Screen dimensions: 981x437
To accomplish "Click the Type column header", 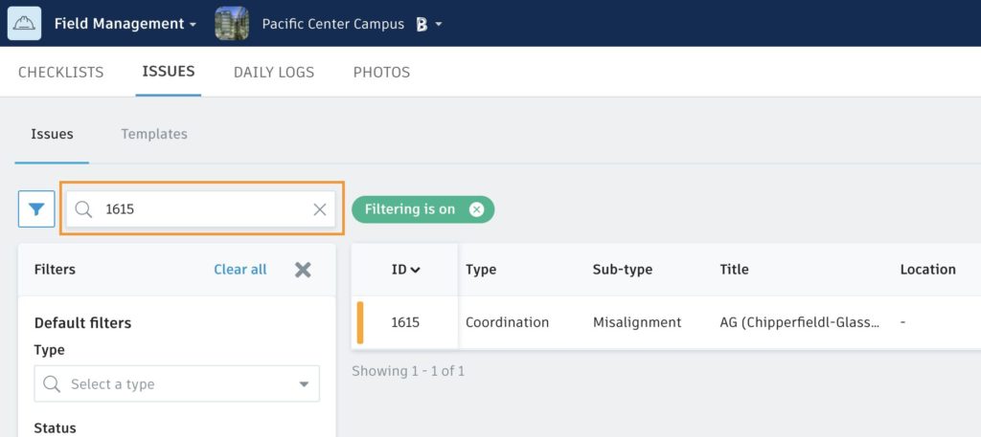I will tap(481, 270).
